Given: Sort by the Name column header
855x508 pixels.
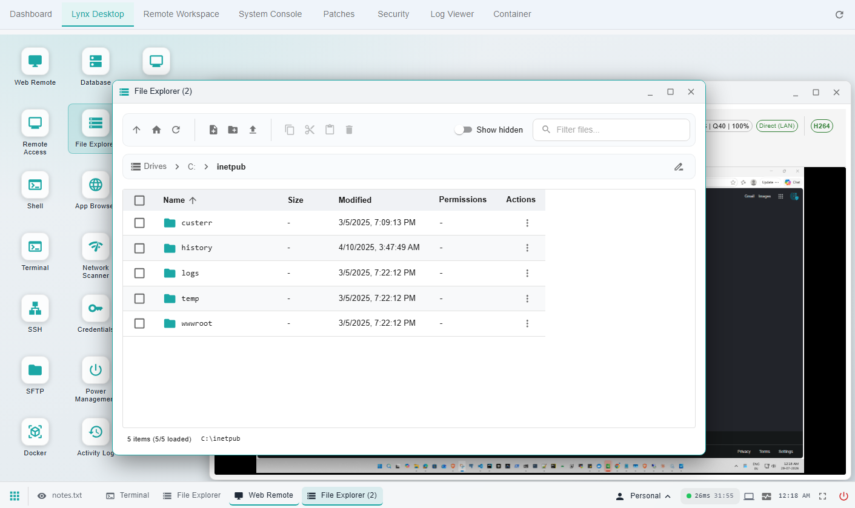Looking at the screenshot, I should tap(180, 200).
